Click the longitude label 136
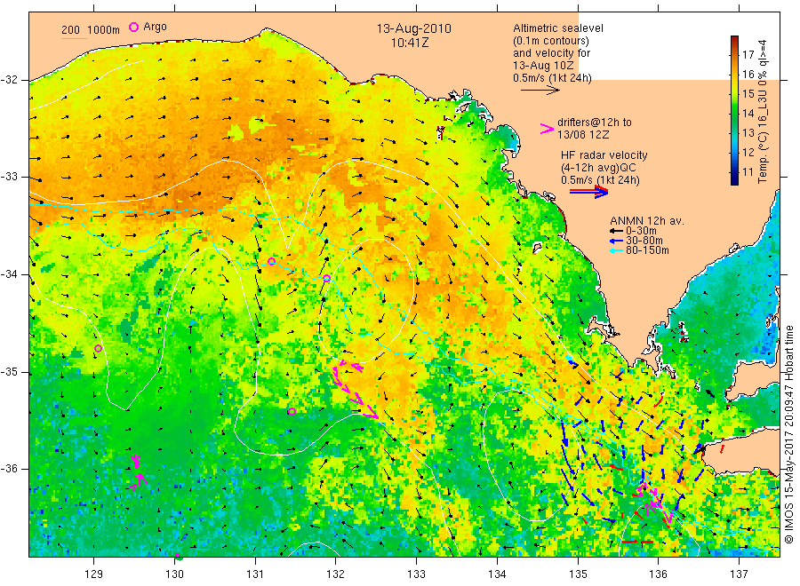 pos(658,574)
